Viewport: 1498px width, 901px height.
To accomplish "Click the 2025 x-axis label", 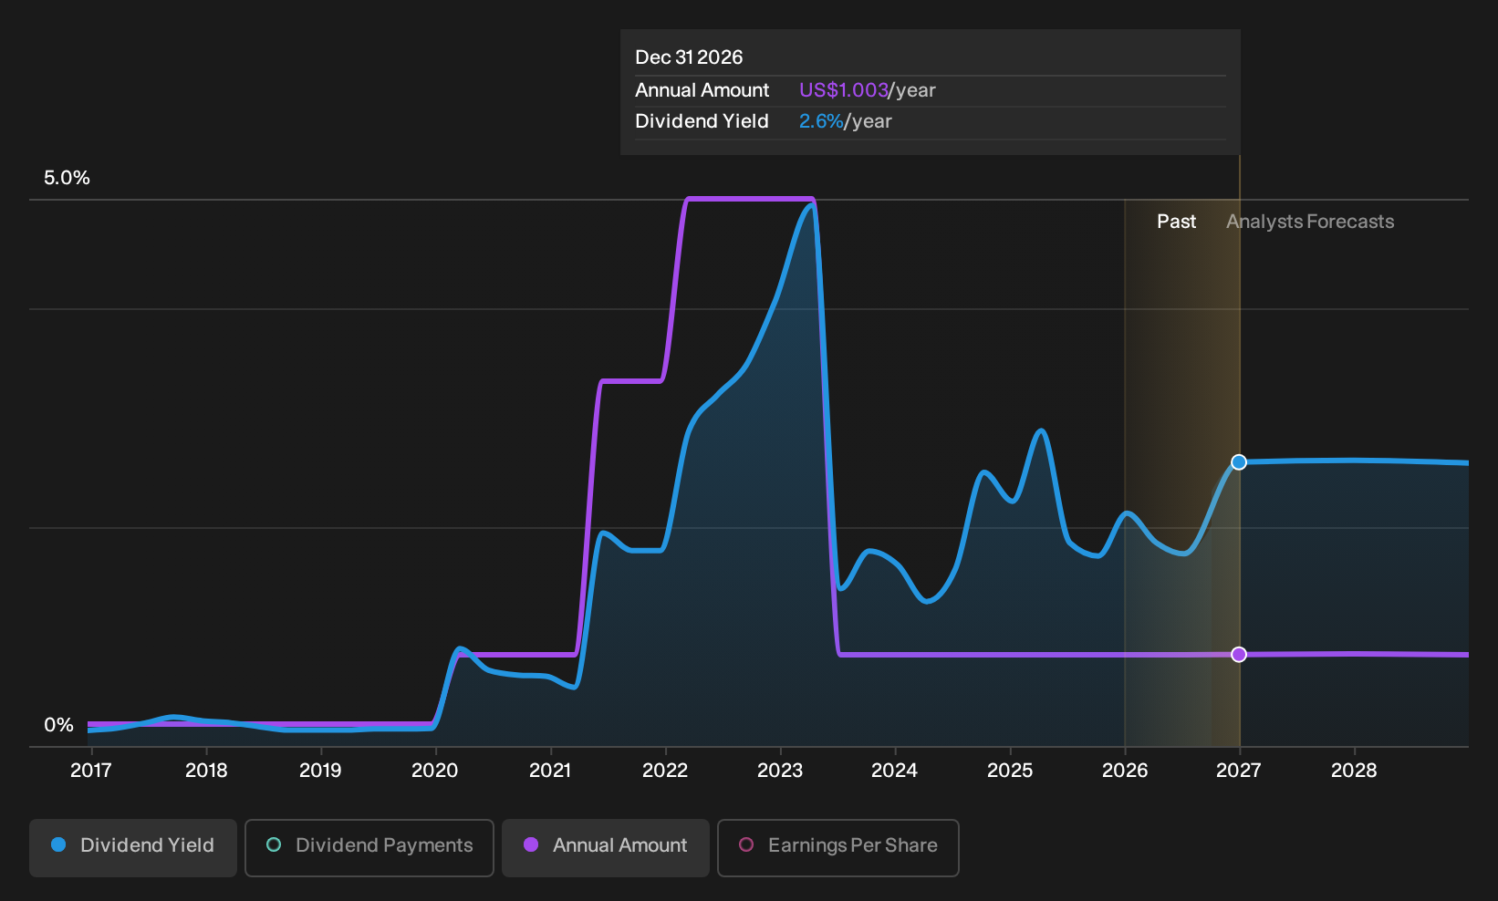I will tap(1010, 771).
